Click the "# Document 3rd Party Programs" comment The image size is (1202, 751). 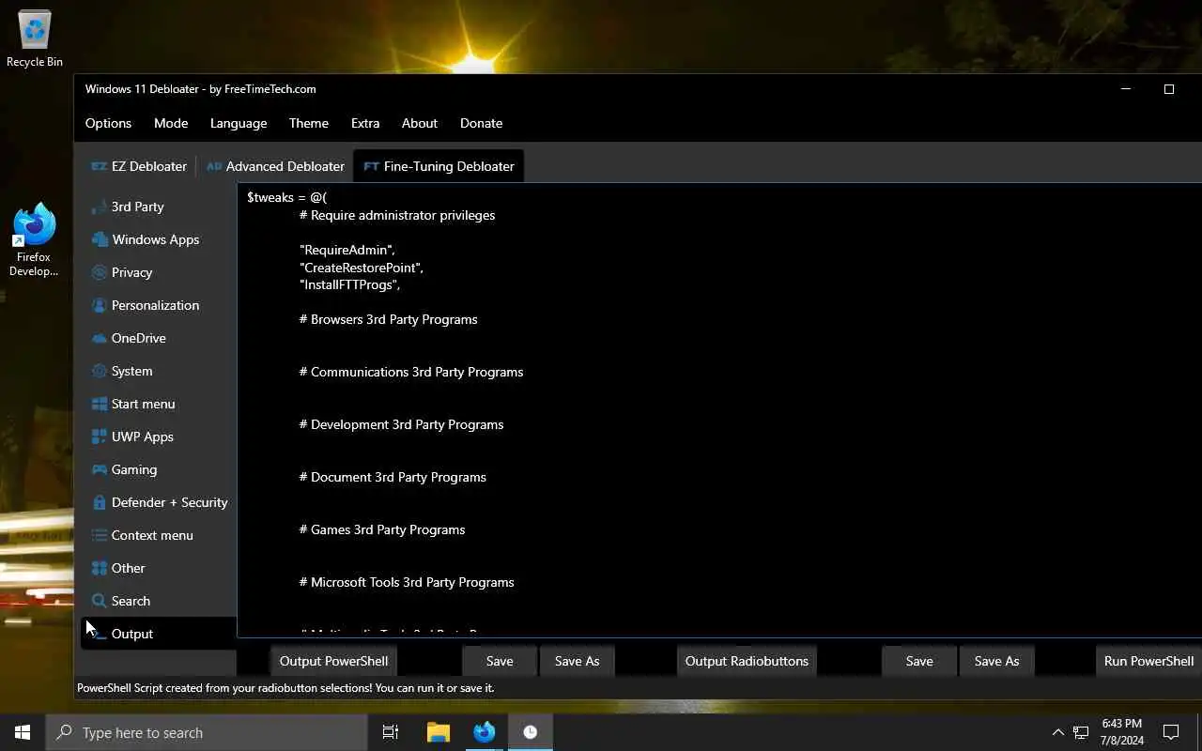(x=393, y=477)
